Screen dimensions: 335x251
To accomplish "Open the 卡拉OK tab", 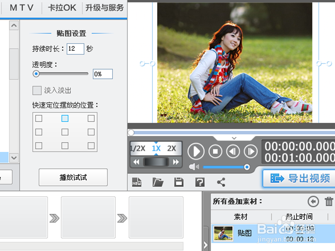I will tap(62, 8).
